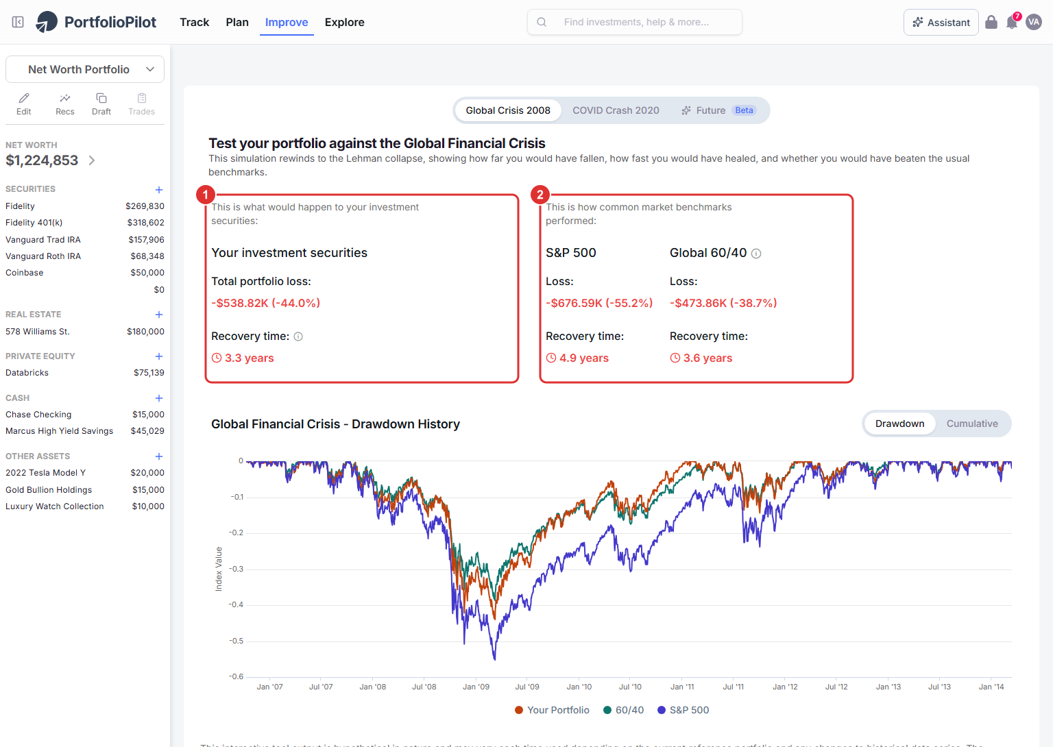Expand net worth chevron arrow
The width and height of the screenshot is (1053, 747).
point(92,160)
